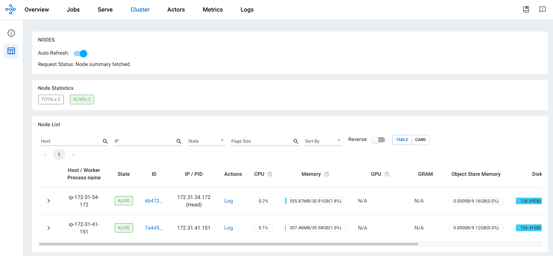Open the Sort By dropdown
The width and height of the screenshot is (553, 256).
click(x=323, y=141)
